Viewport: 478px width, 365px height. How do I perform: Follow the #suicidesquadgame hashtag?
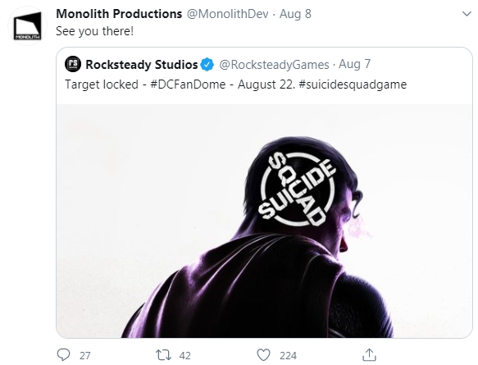click(353, 84)
